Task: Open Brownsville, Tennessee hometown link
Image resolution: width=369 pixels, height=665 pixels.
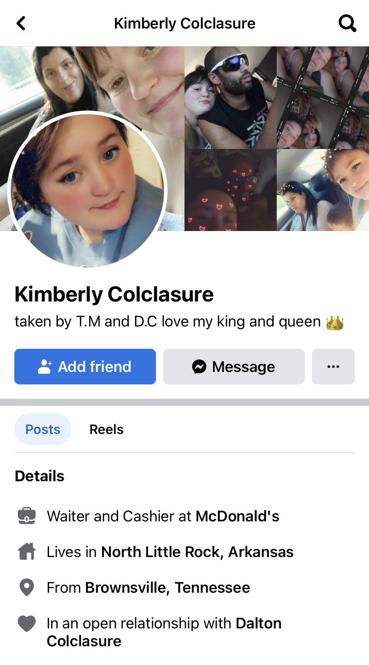Action: (x=168, y=587)
